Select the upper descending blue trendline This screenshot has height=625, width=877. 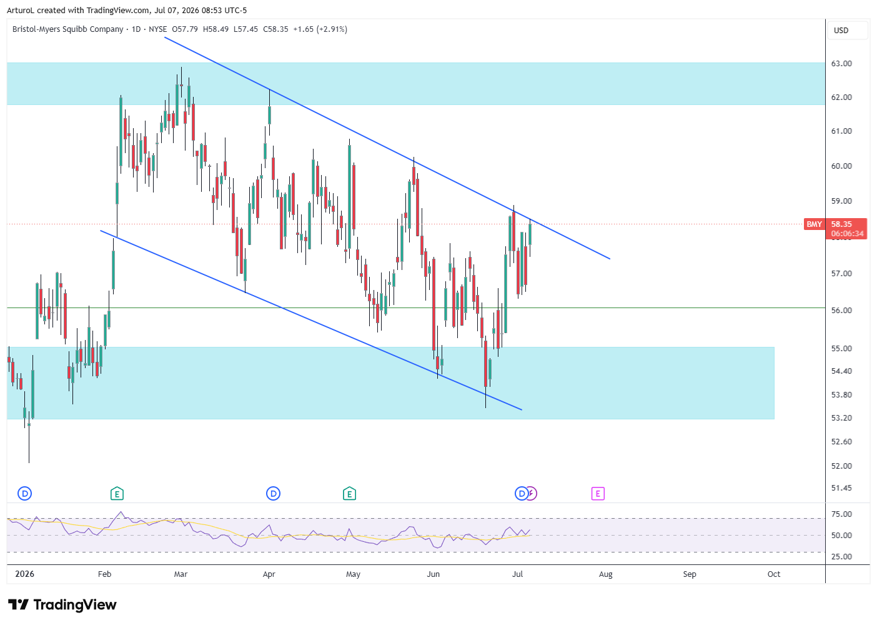pos(387,148)
